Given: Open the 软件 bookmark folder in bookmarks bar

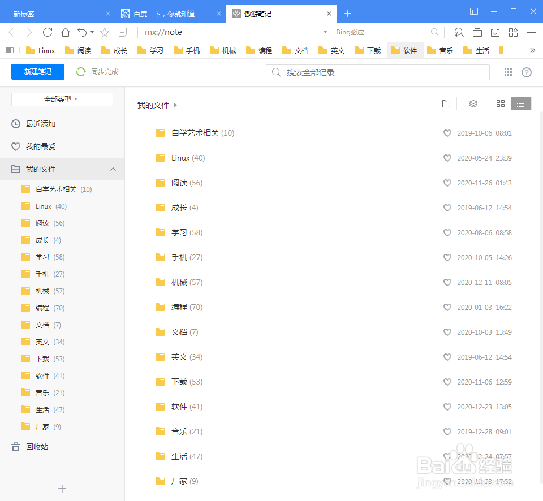Looking at the screenshot, I should coord(405,50).
